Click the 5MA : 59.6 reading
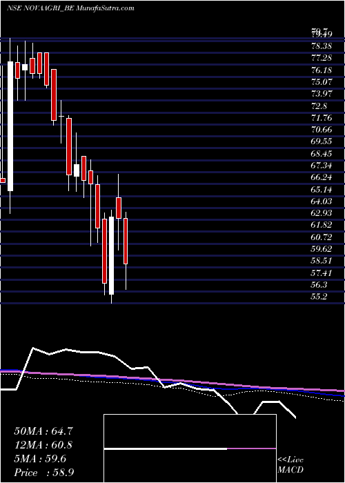345x483 pixels. coord(40,459)
